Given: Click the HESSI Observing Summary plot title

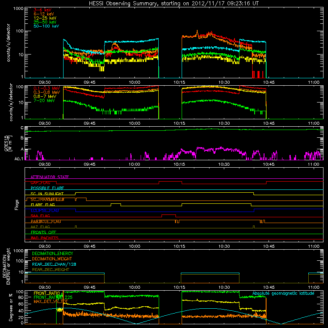Looking at the screenshot, I should [x=173, y=4].
